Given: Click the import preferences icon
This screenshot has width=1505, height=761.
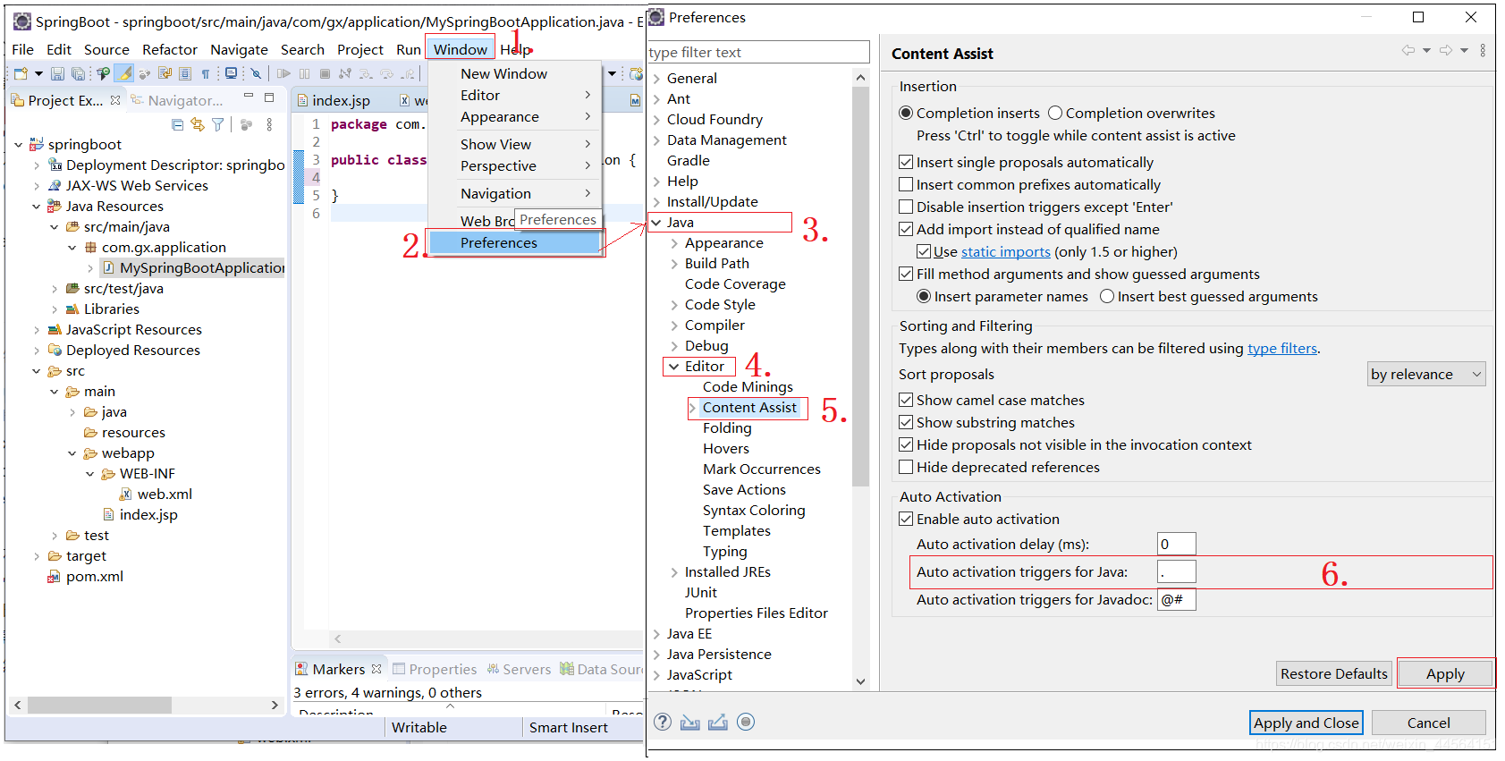Looking at the screenshot, I should point(689,722).
